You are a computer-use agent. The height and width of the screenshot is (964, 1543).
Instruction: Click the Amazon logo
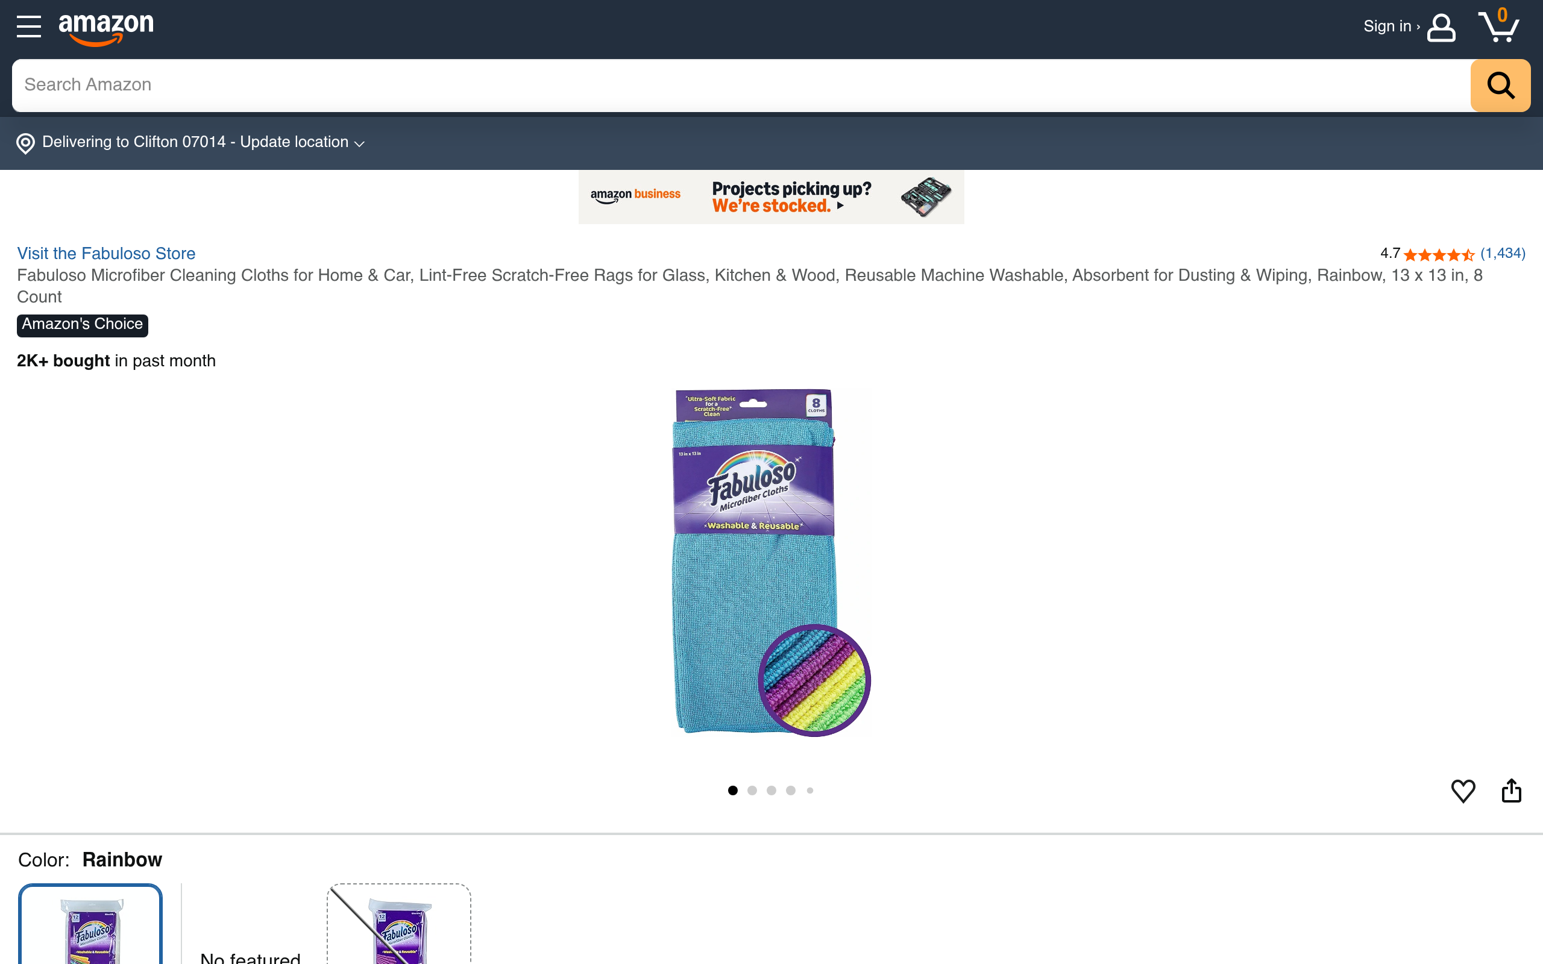pyautogui.click(x=106, y=30)
